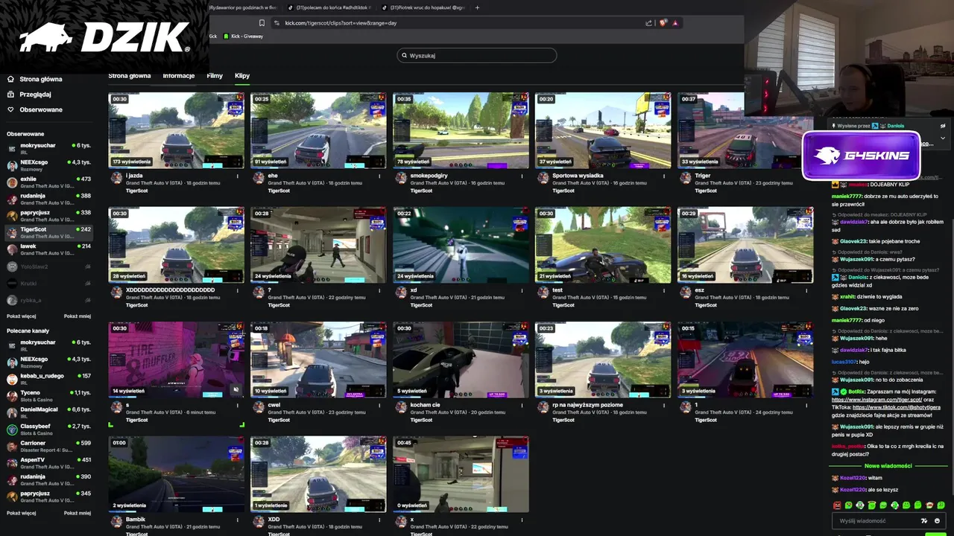Click the Wyszukaj search field

click(x=477, y=55)
